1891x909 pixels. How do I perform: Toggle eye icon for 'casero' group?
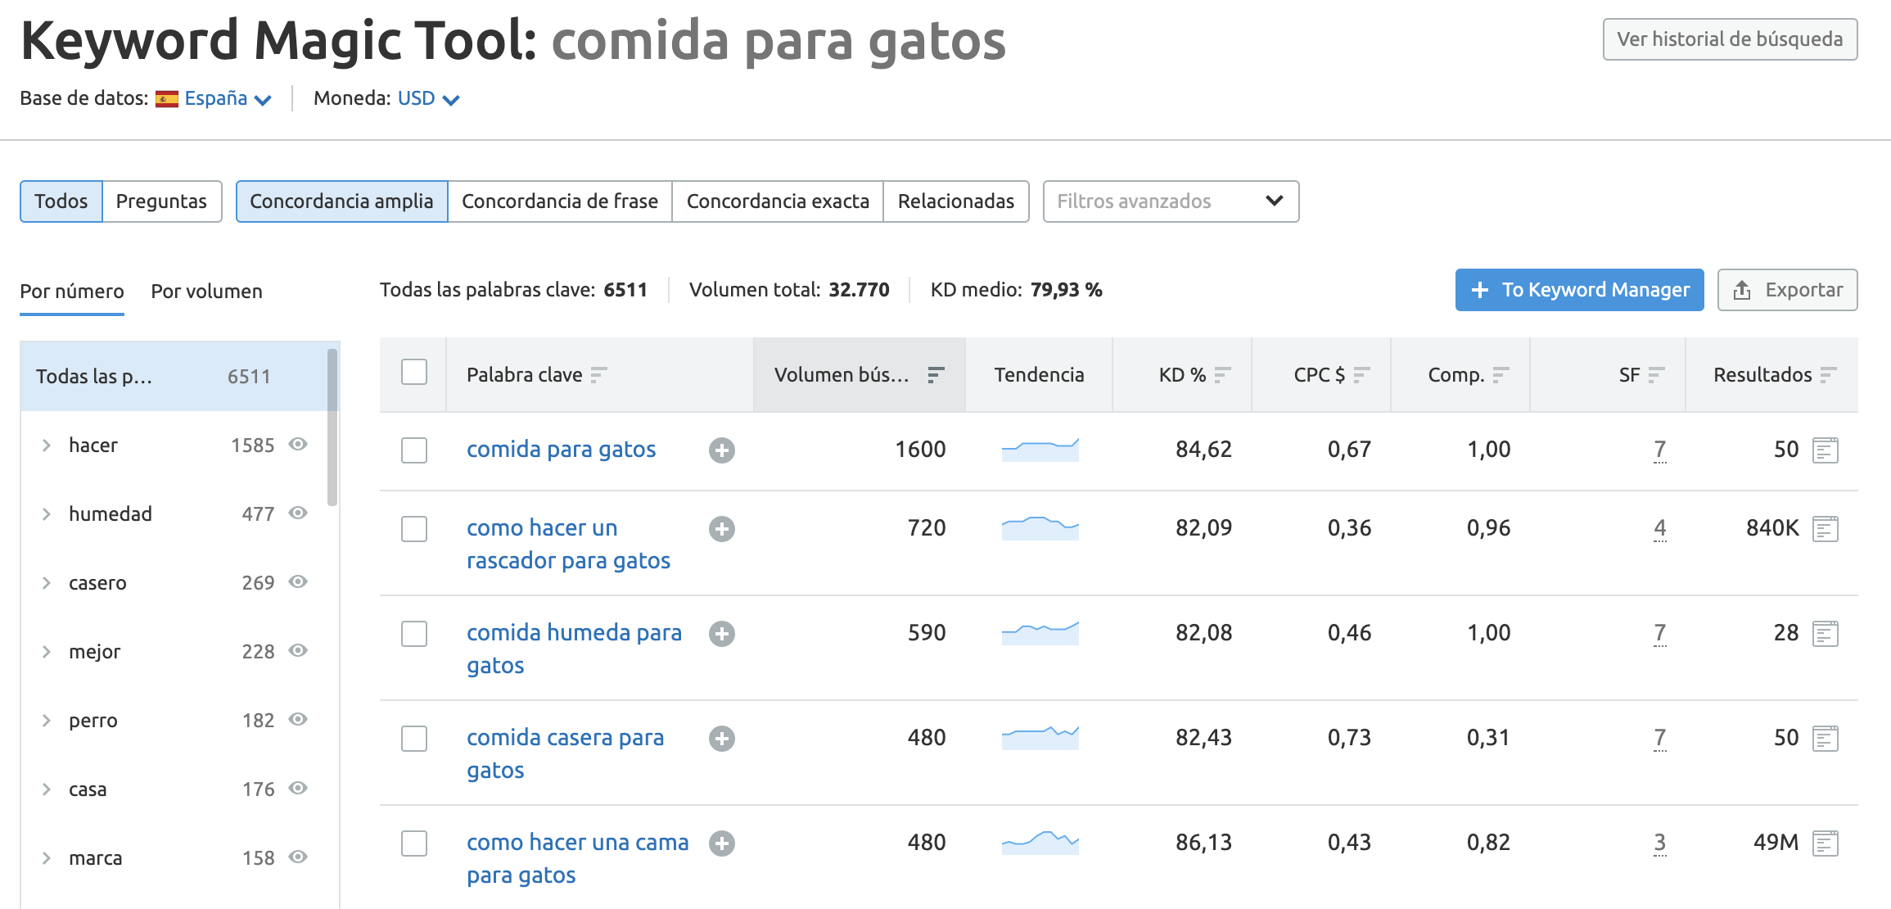point(298,581)
